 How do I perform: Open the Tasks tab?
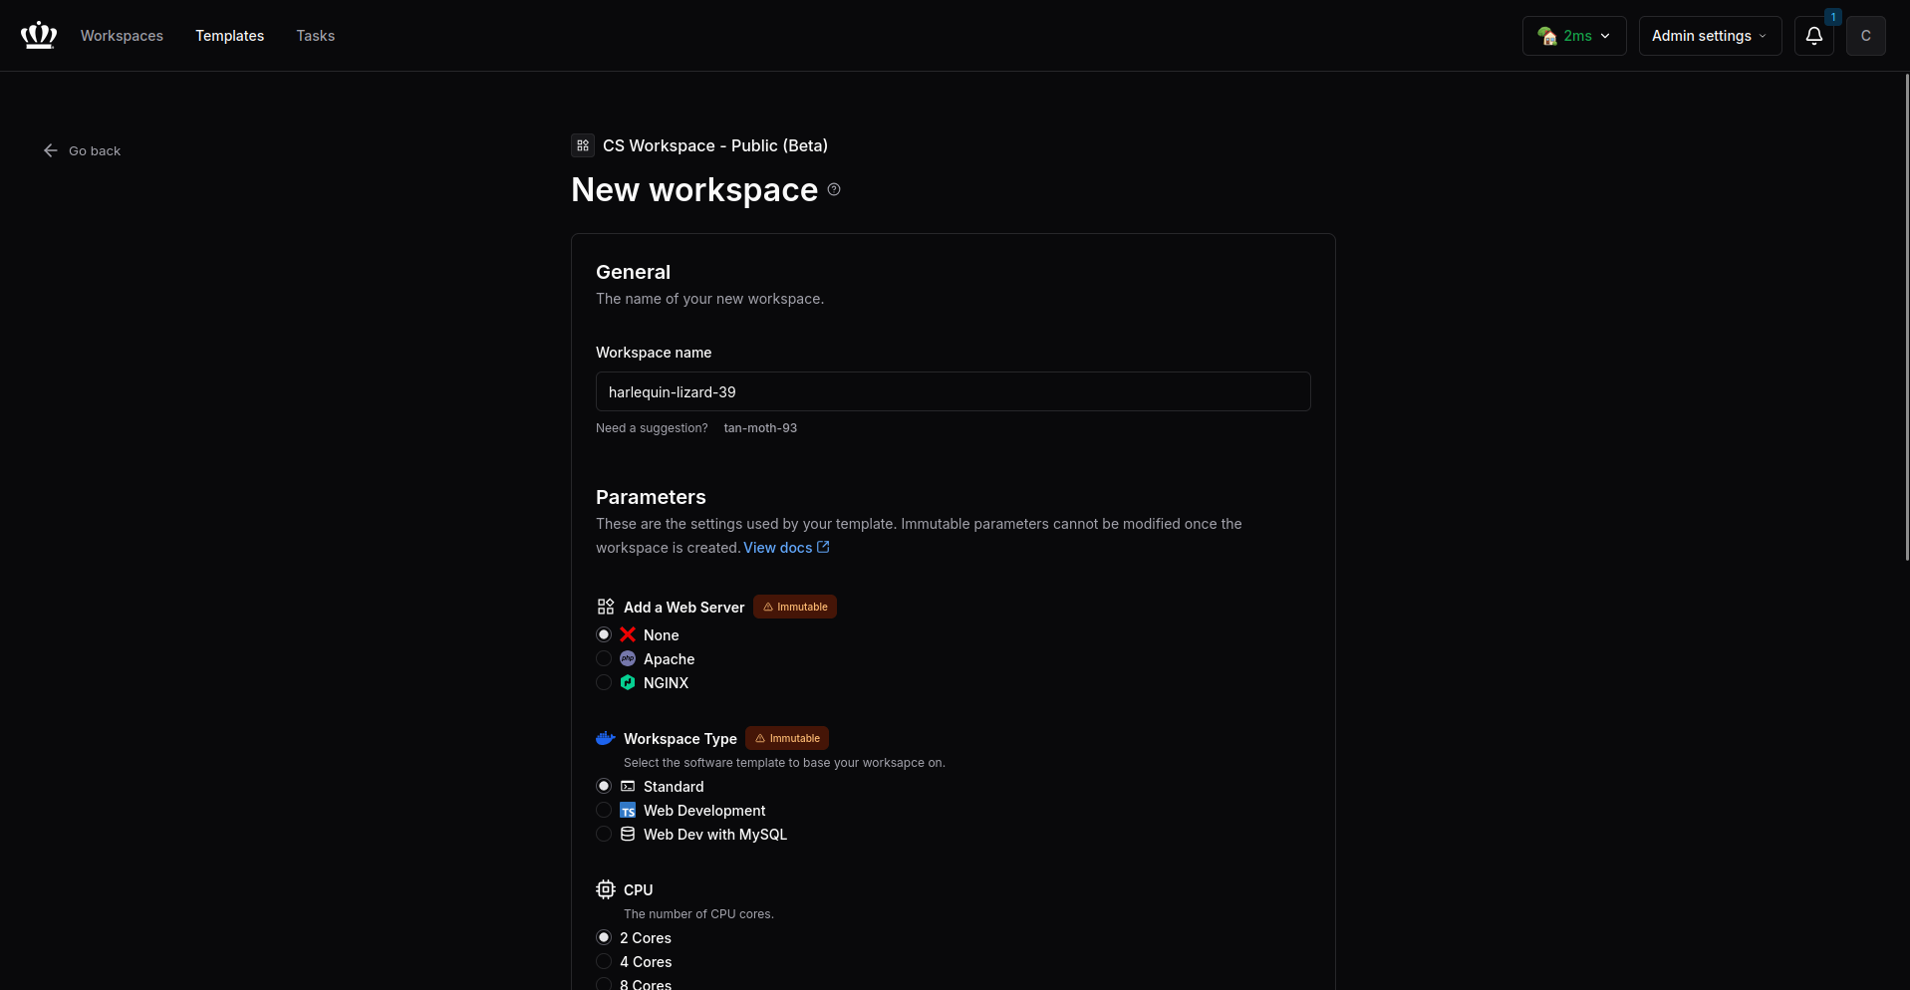(315, 36)
